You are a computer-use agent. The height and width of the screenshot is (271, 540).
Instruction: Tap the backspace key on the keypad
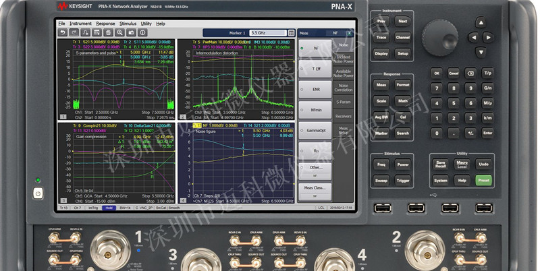(x=470, y=73)
